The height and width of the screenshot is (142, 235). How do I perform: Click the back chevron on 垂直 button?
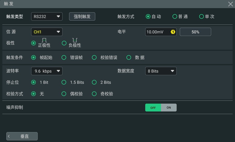tap(9, 136)
